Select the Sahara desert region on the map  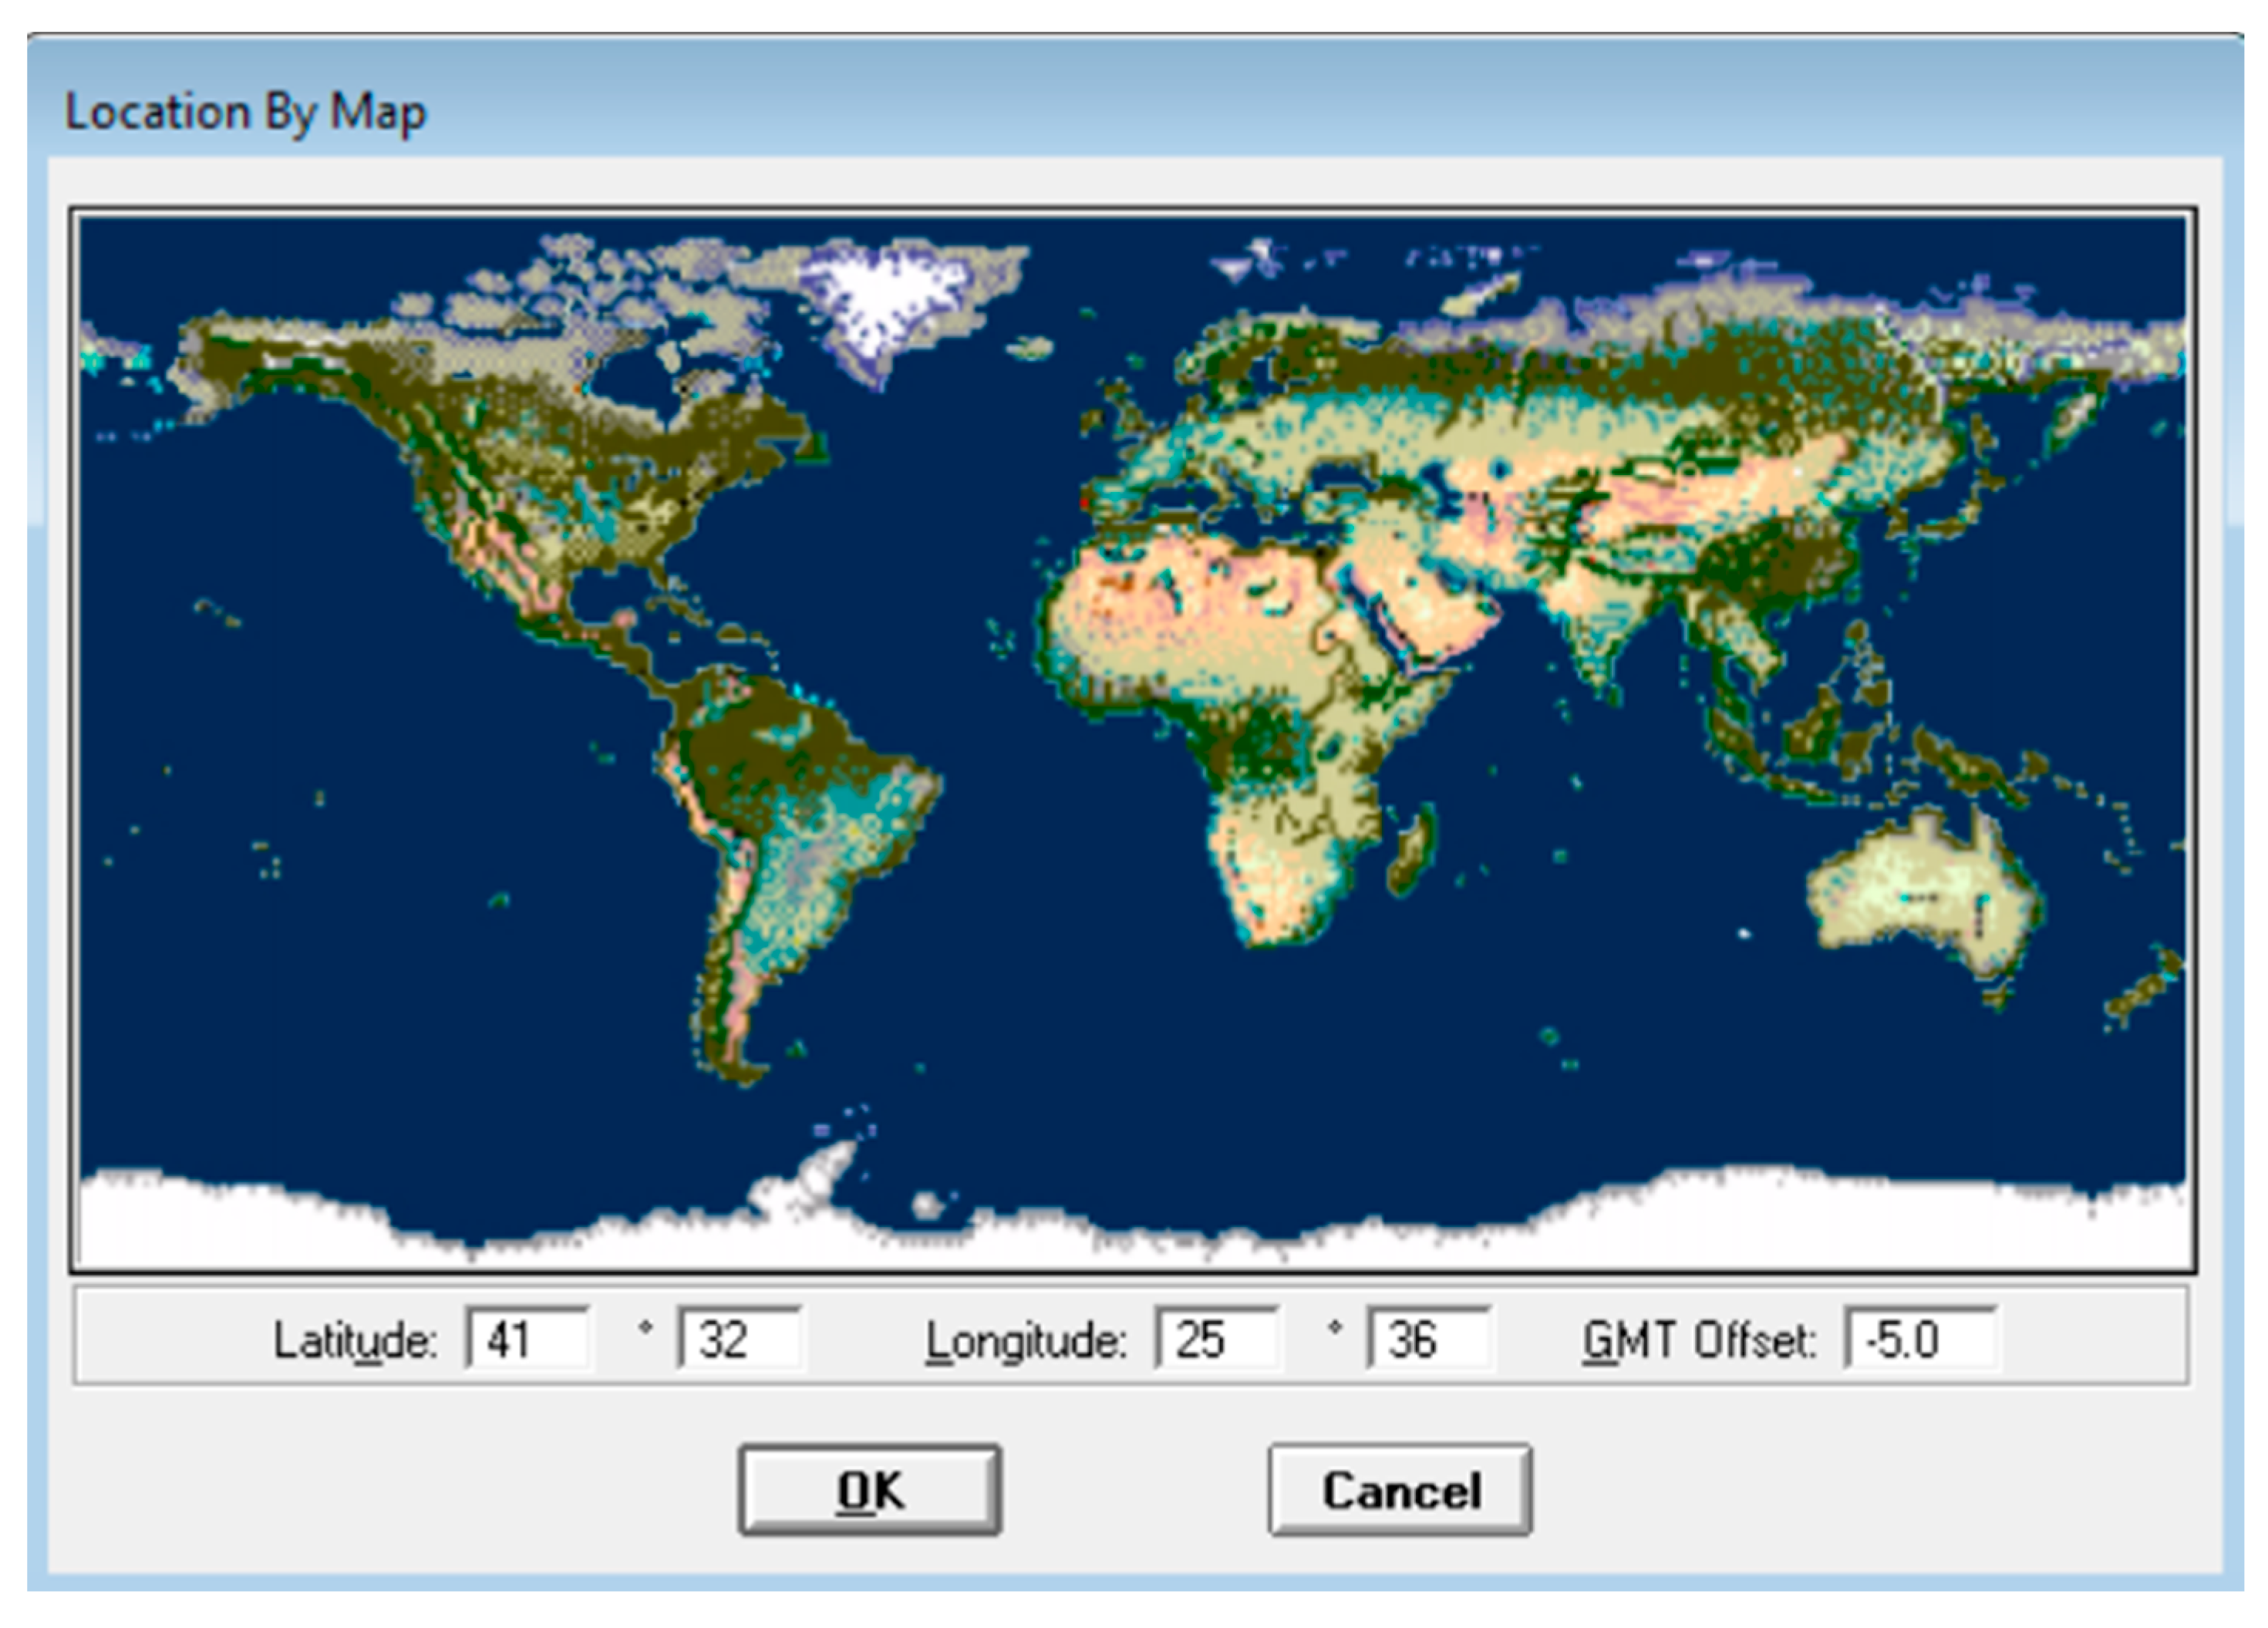click(1180, 600)
